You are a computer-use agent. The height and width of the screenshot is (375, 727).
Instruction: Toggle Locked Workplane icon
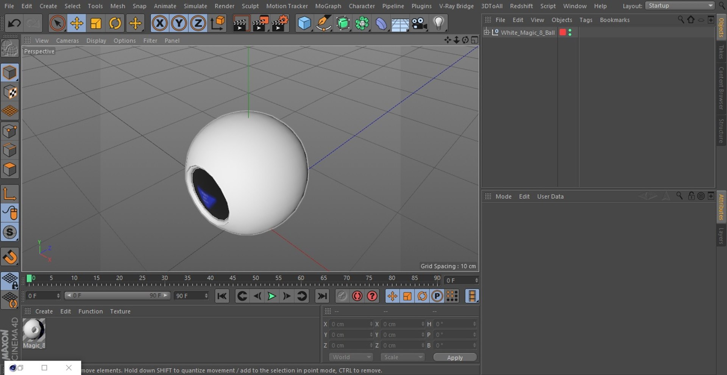coord(10,281)
